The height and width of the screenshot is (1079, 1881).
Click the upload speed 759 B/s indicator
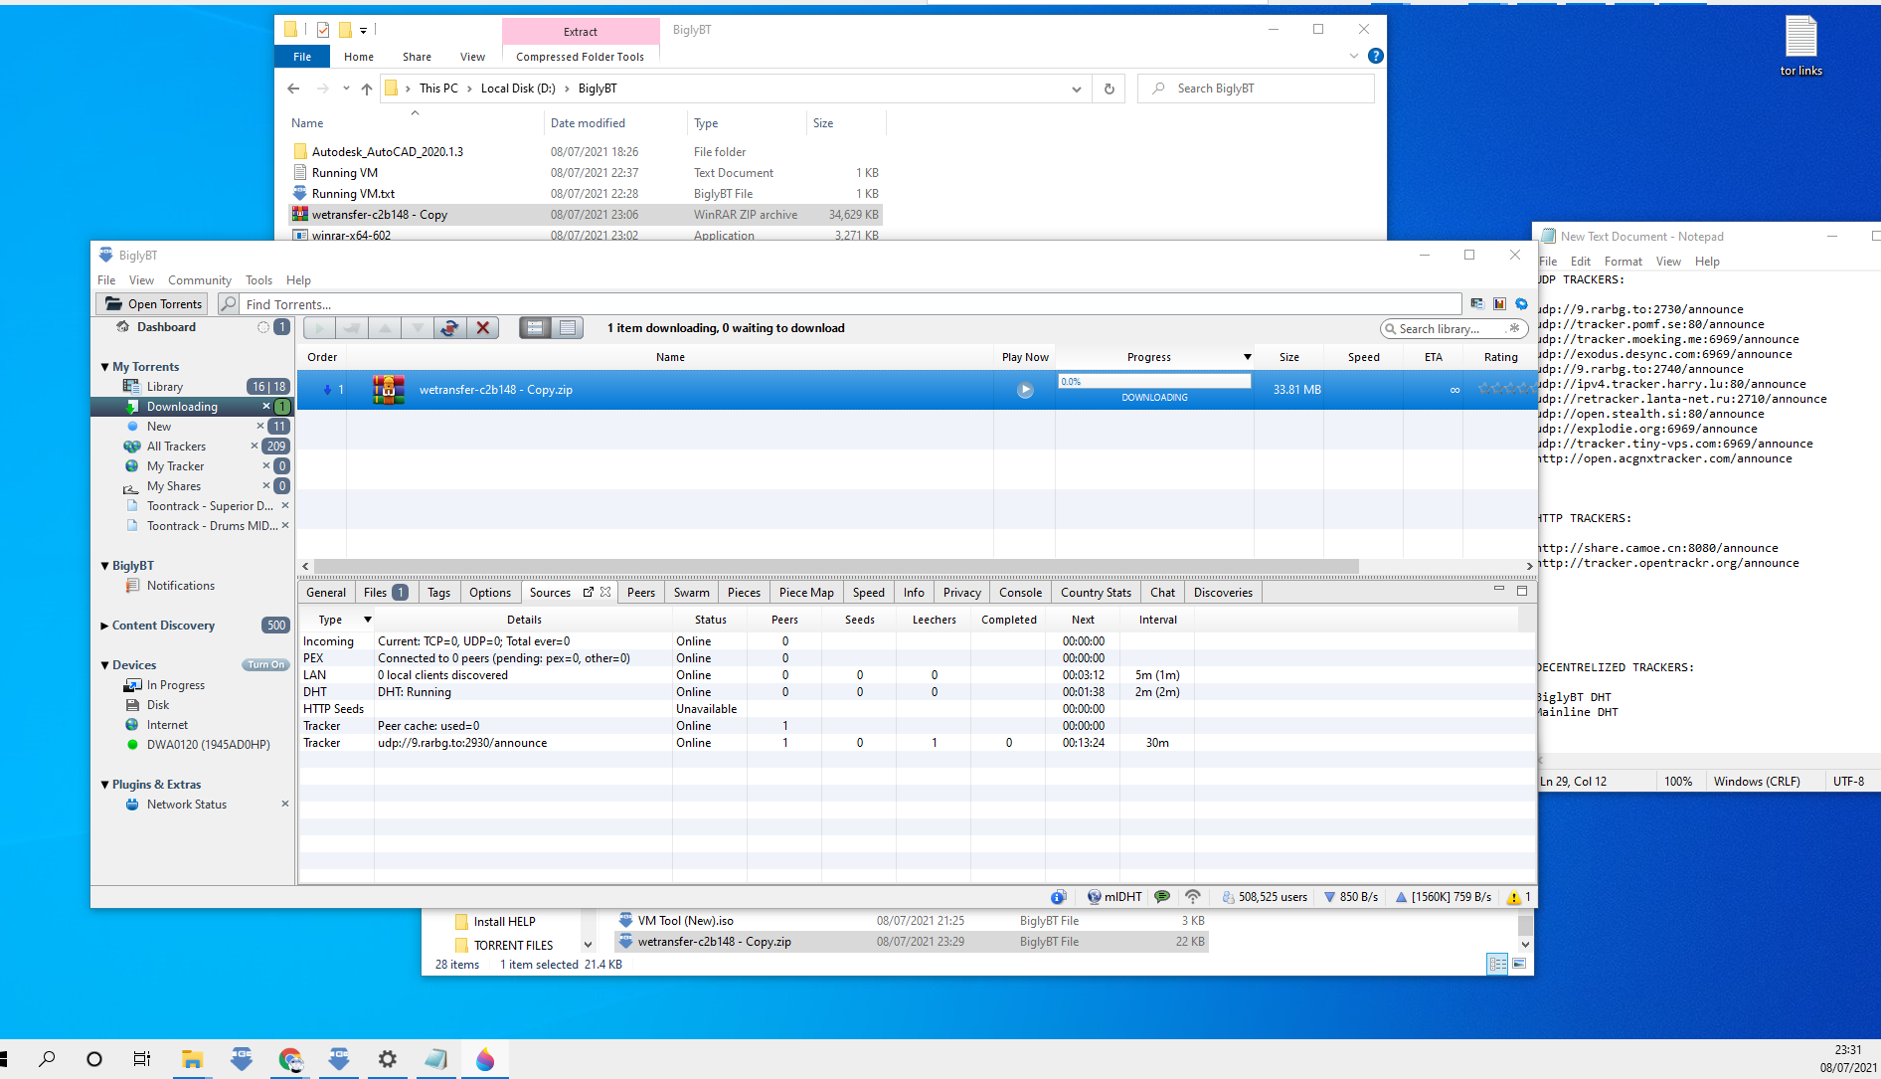pyautogui.click(x=1444, y=897)
